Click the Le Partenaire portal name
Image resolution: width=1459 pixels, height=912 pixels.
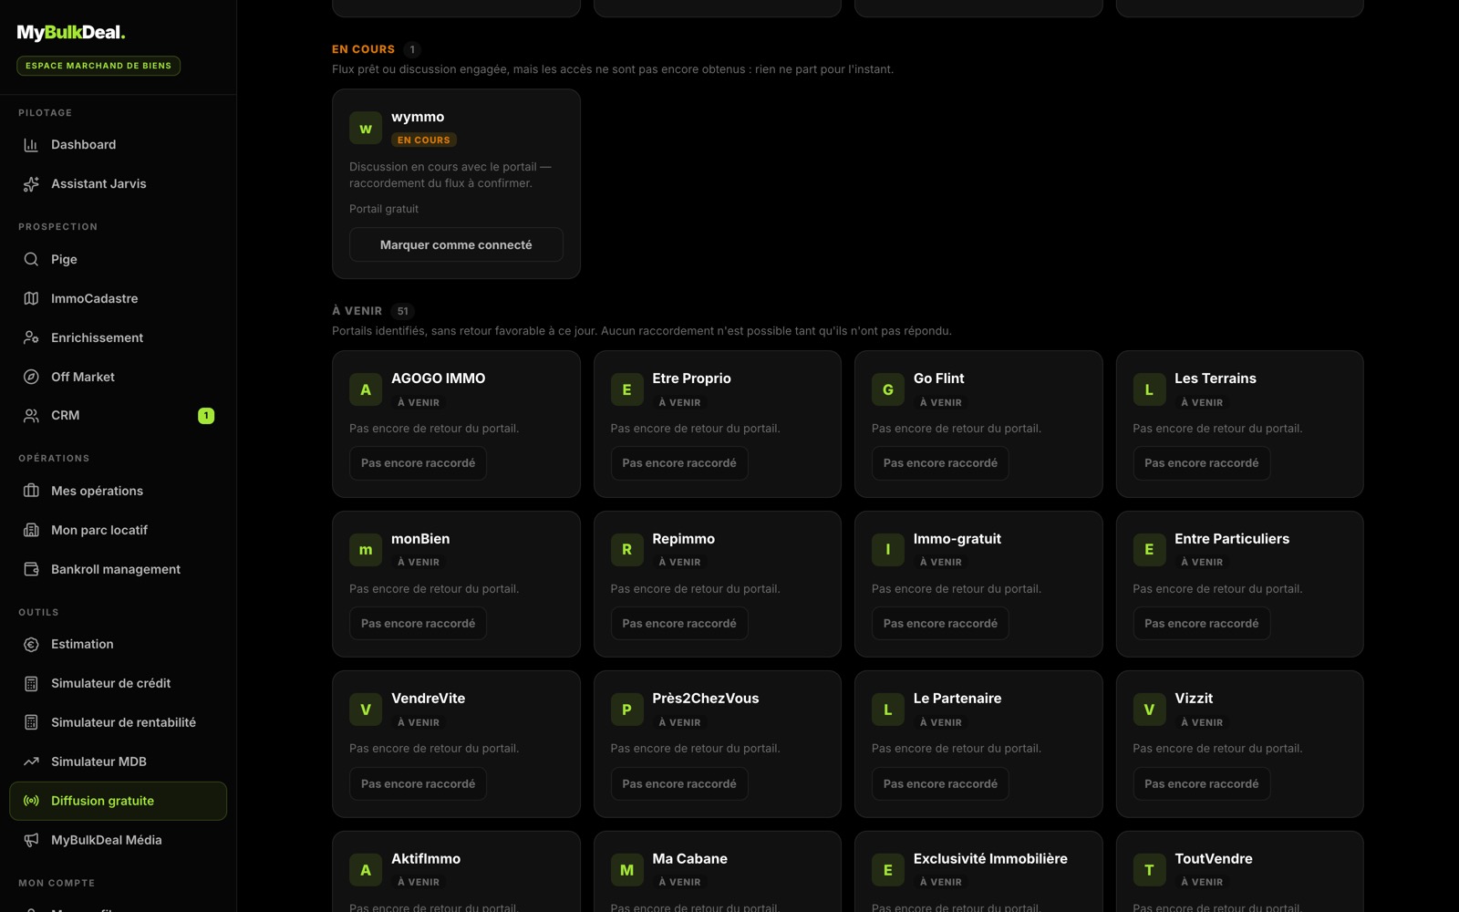(957, 699)
